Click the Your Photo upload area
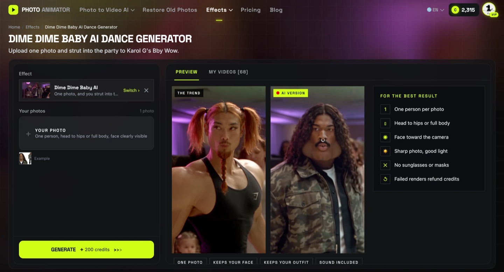Image resolution: width=504 pixels, height=272 pixels. click(x=86, y=133)
